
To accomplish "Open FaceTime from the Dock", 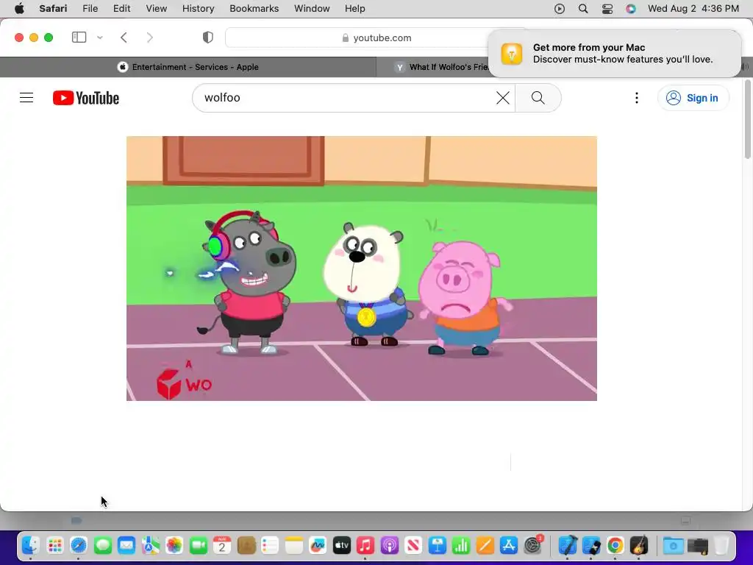I will click(199, 545).
